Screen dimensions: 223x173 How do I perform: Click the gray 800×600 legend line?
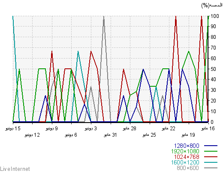click(x=211, y=168)
